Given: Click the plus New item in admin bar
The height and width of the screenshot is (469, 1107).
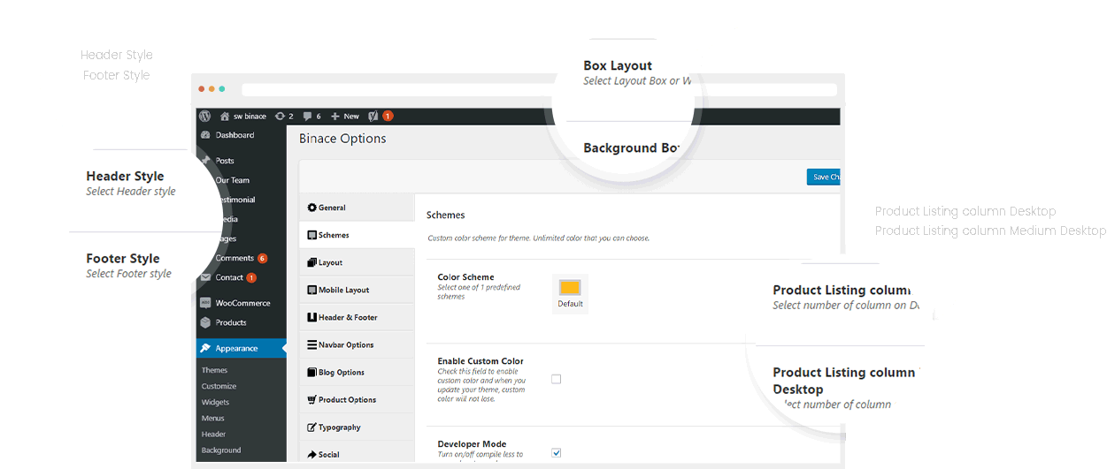Looking at the screenshot, I should coord(345,116).
